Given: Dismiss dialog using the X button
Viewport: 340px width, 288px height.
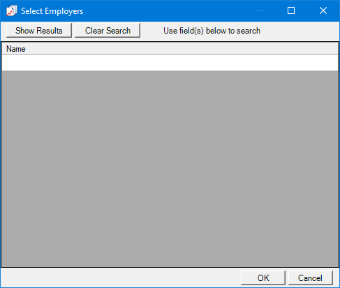Looking at the screenshot, I should coord(323,10).
